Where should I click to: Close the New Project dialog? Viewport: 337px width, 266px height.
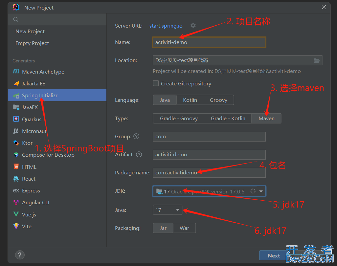tap(324, 7)
